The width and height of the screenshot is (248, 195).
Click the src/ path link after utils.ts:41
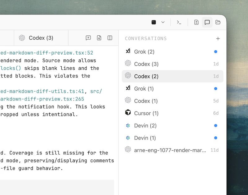[x=96, y=91]
